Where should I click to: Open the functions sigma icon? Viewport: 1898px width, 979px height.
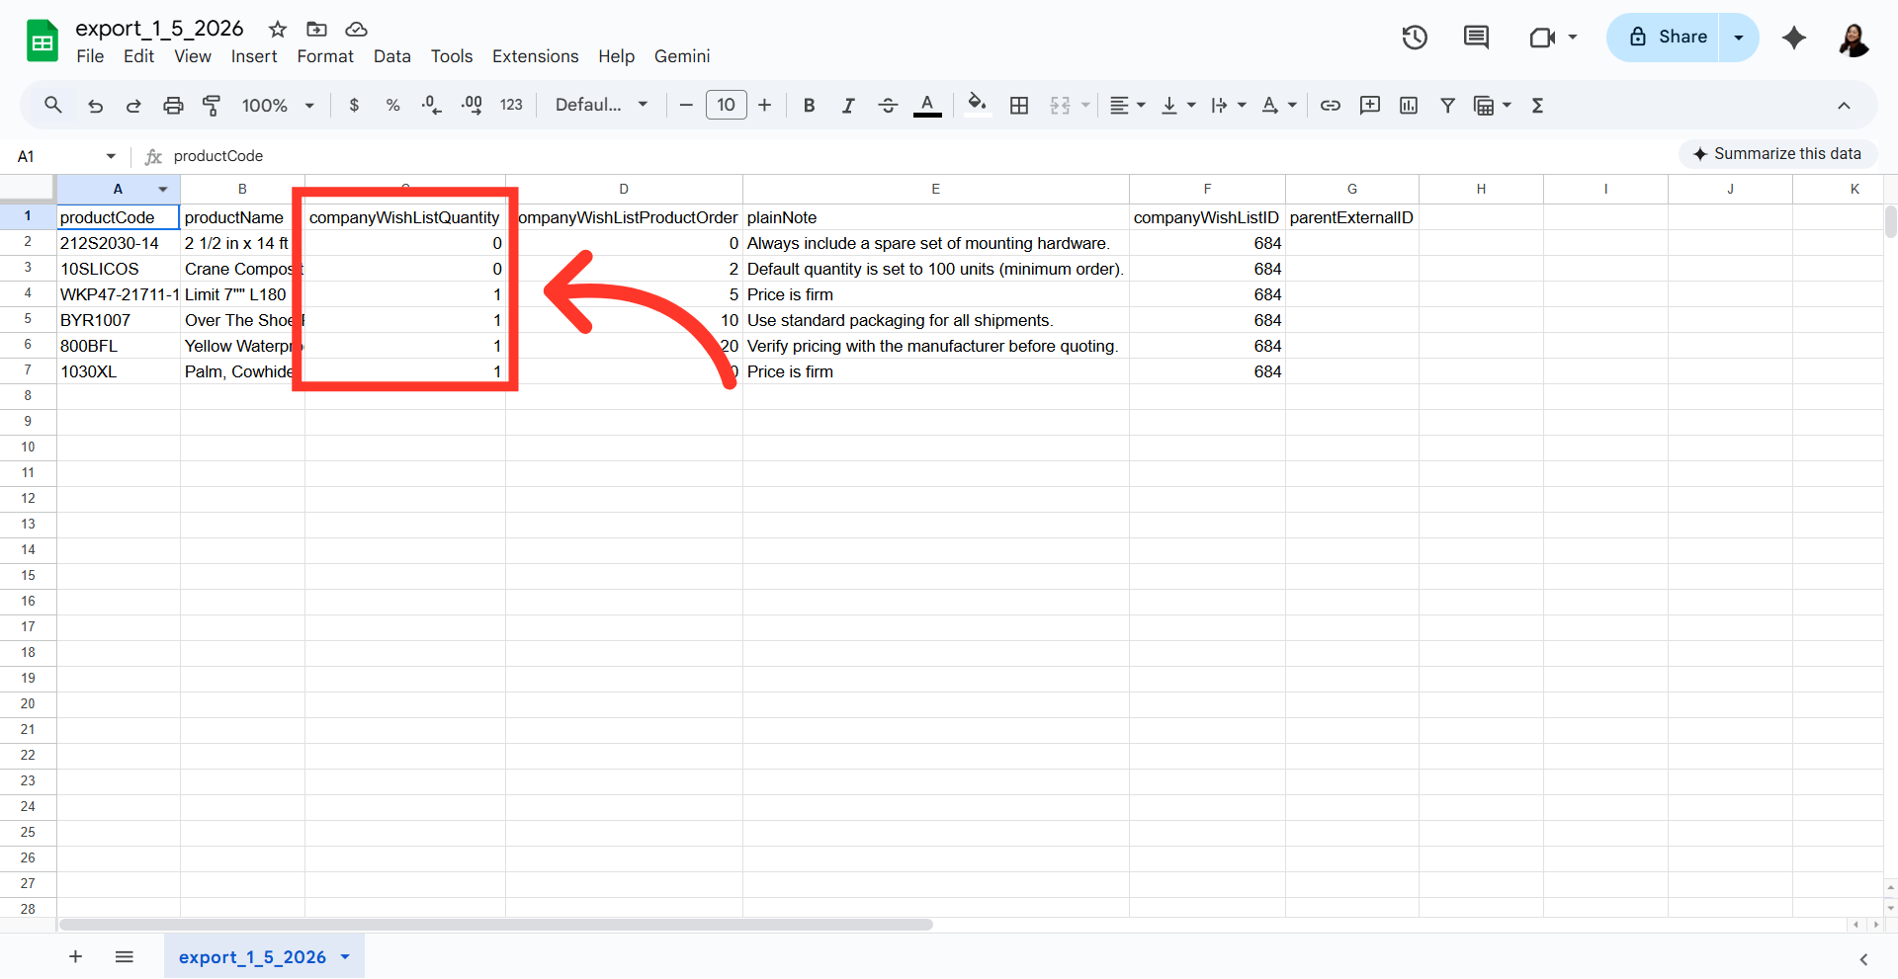(1537, 106)
